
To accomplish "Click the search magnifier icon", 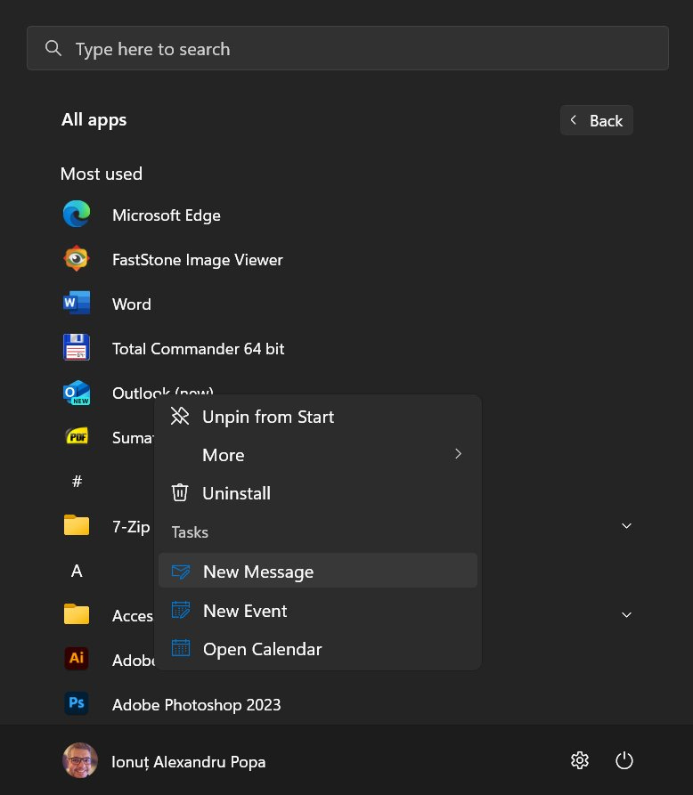I will click(x=53, y=49).
